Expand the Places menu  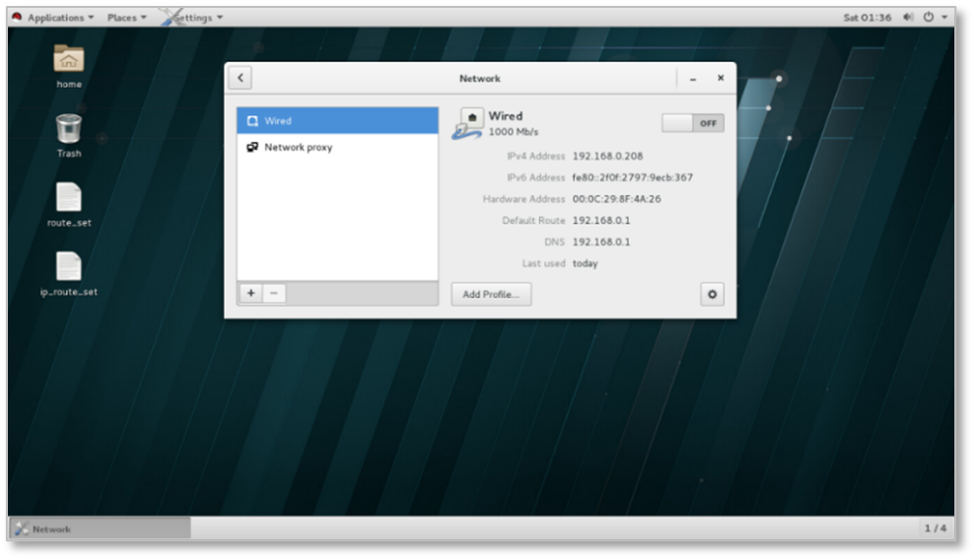click(x=126, y=17)
